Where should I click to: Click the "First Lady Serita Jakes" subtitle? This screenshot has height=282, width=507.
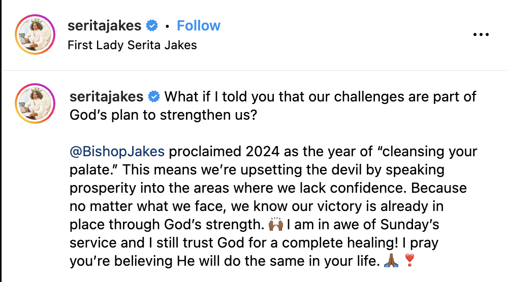tap(132, 45)
